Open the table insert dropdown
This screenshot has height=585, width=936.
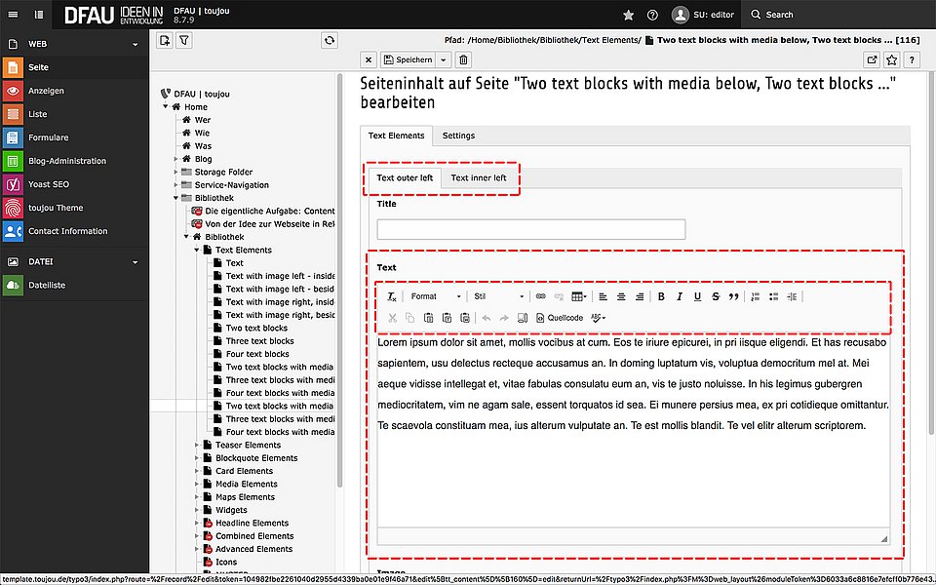point(579,296)
